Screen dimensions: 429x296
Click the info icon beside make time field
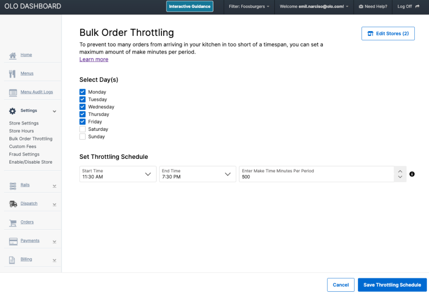(x=412, y=174)
